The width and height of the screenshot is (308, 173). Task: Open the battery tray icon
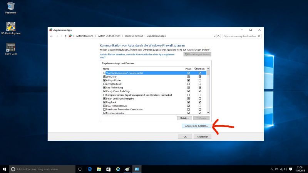click(276, 169)
